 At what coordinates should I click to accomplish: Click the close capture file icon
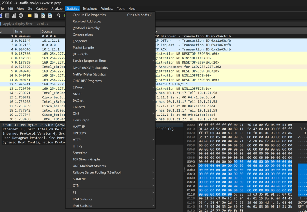[x=43, y=16]
